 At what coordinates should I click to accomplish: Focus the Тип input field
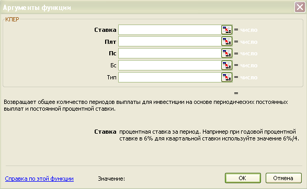pyautogui.click(x=170, y=77)
